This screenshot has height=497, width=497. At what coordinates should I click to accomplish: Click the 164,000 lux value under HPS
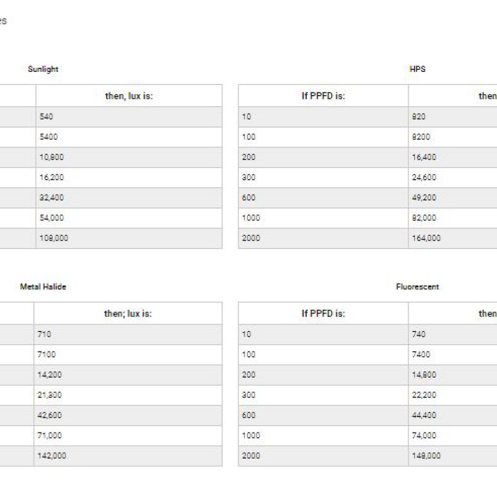tap(426, 238)
